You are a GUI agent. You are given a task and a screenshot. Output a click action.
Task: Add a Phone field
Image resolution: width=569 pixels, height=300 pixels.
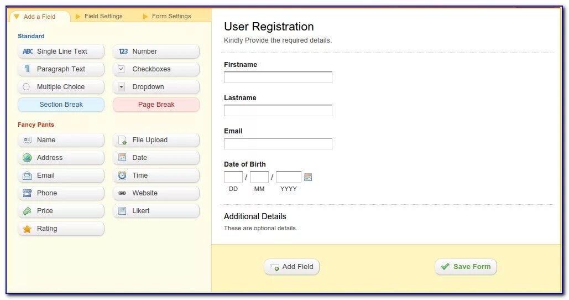(x=61, y=193)
